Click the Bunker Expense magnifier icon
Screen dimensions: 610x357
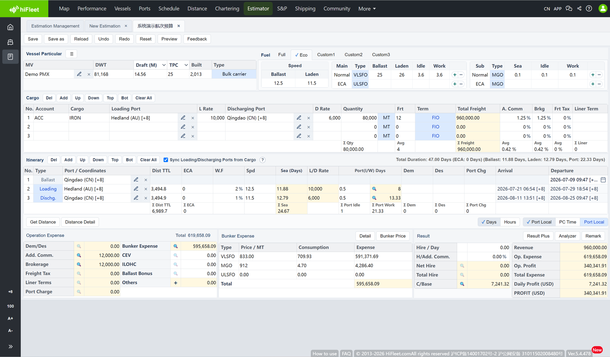(x=176, y=246)
